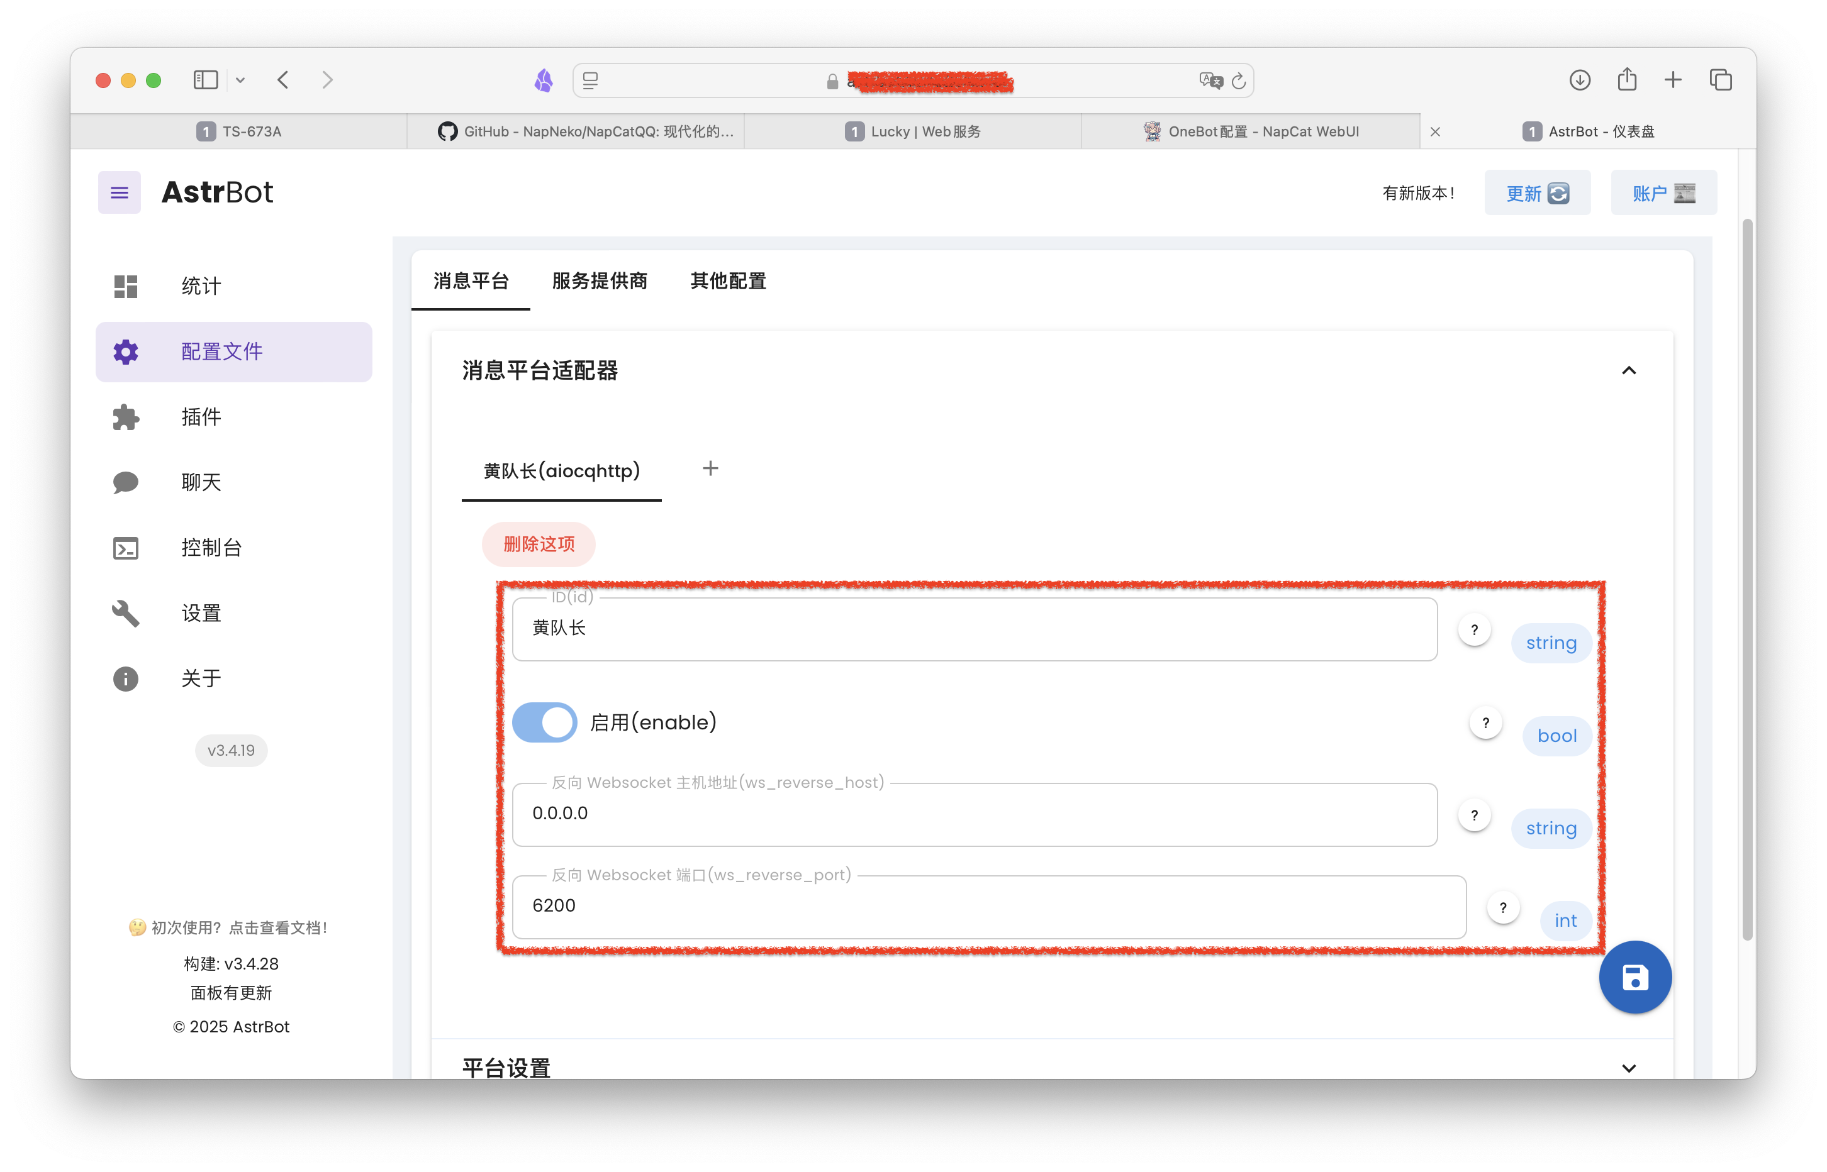Open docs via 初次使用？点击查看文档 link
The height and width of the screenshot is (1172, 1827).
(x=230, y=927)
